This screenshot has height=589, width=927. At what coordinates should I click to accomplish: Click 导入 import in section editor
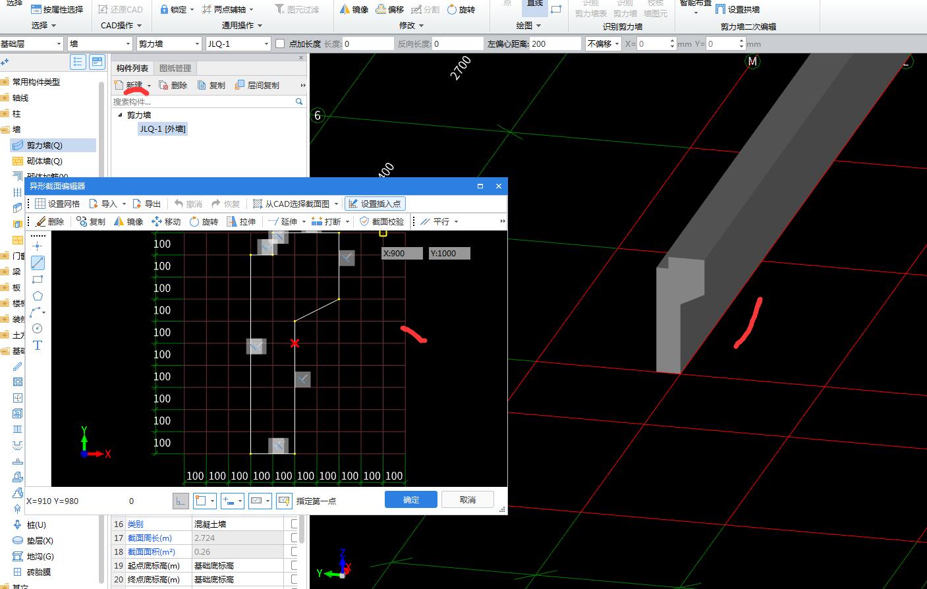click(x=103, y=204)
